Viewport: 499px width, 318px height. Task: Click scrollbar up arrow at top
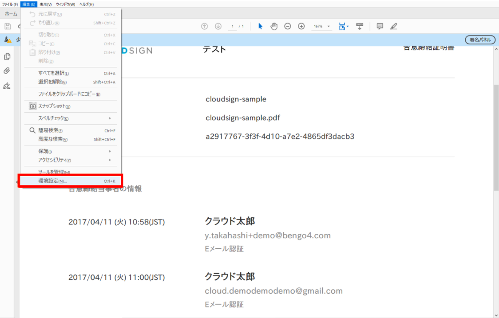pos(496,49)
